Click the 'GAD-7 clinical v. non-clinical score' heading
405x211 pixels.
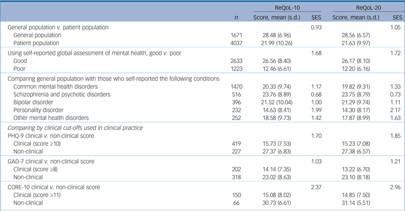pos(51,161)
